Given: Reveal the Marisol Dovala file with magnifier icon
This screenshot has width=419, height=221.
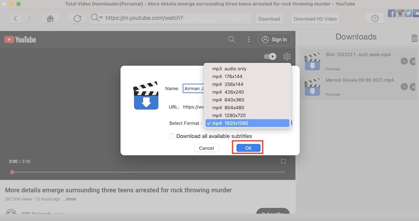Looking at the screenshot, I should [x=404, y=86].
